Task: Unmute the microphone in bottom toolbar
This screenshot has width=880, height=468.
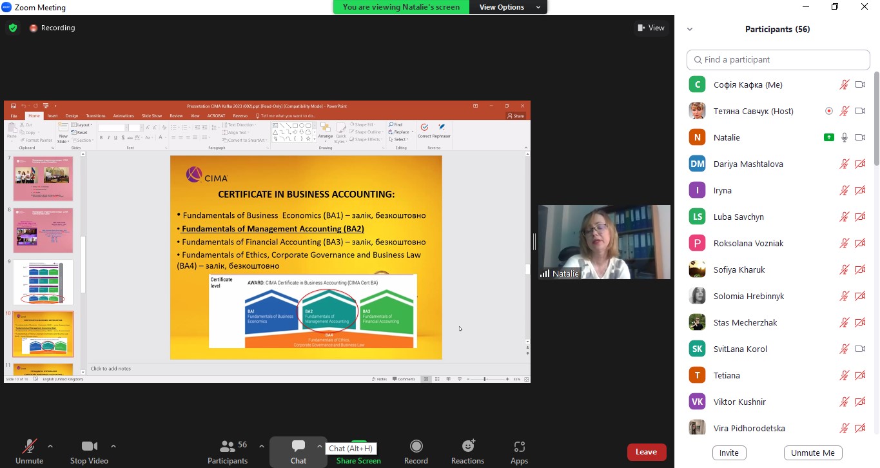Action: click(29, 447)
